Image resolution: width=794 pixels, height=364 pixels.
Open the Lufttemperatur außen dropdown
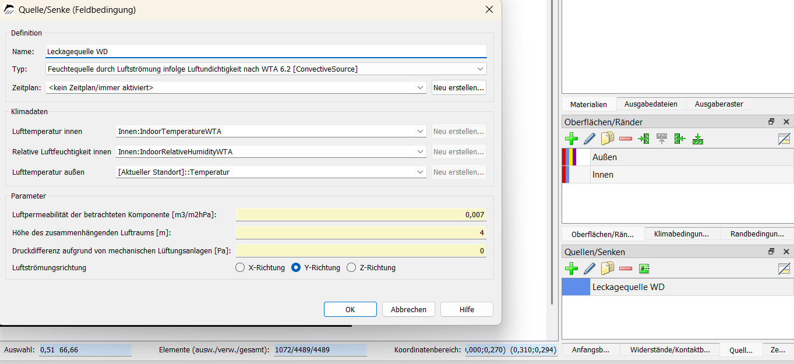pyautogui.click(x=271, y=172)
